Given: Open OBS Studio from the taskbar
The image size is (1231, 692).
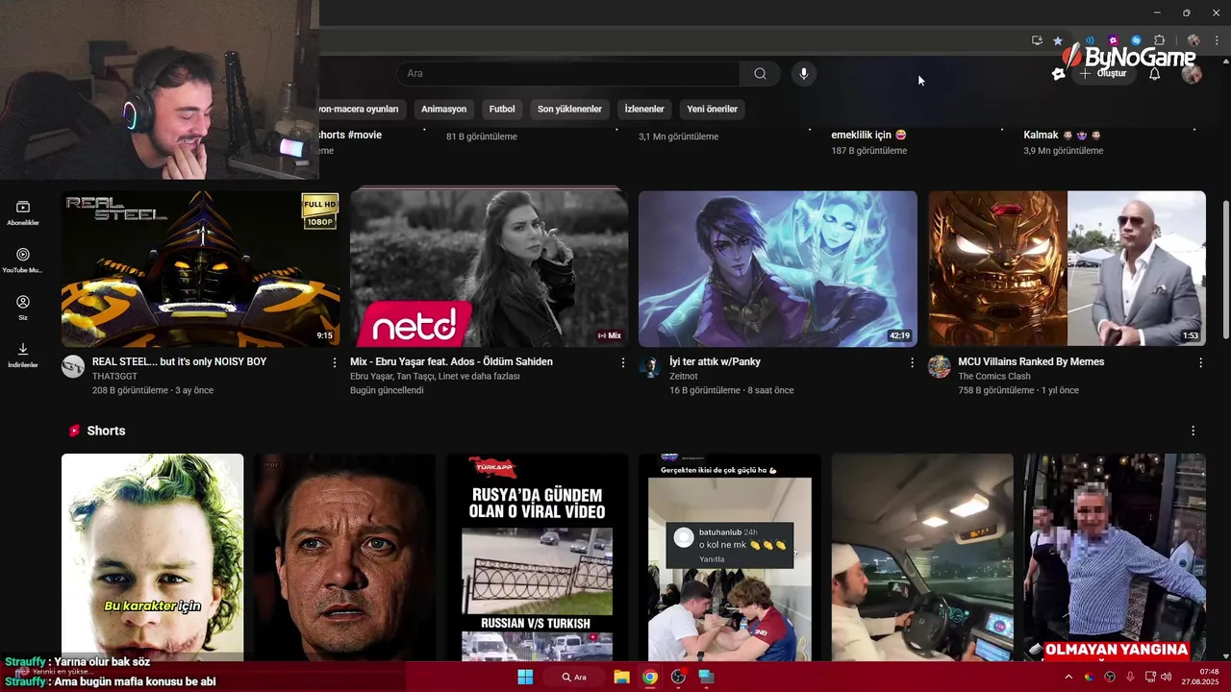Looking at the screenshot, I should (x=678, y=677).
